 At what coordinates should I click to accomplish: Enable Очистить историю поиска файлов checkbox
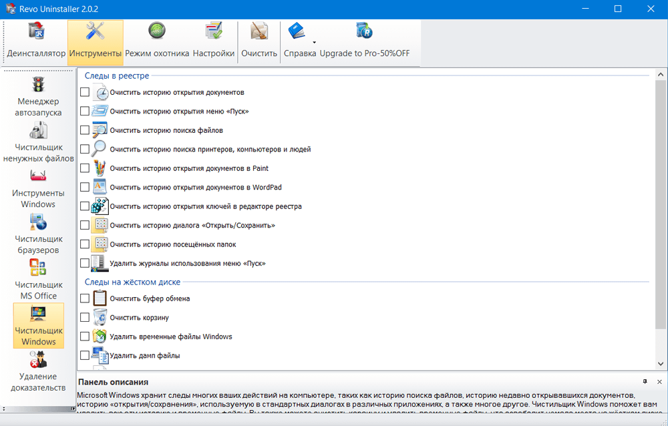pos(85,130)
